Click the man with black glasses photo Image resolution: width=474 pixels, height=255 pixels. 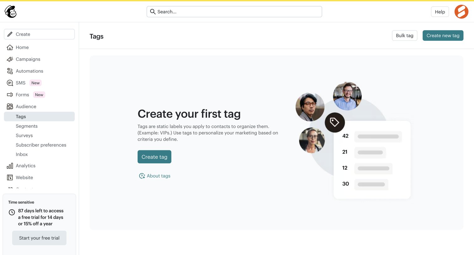click(310, 107)
